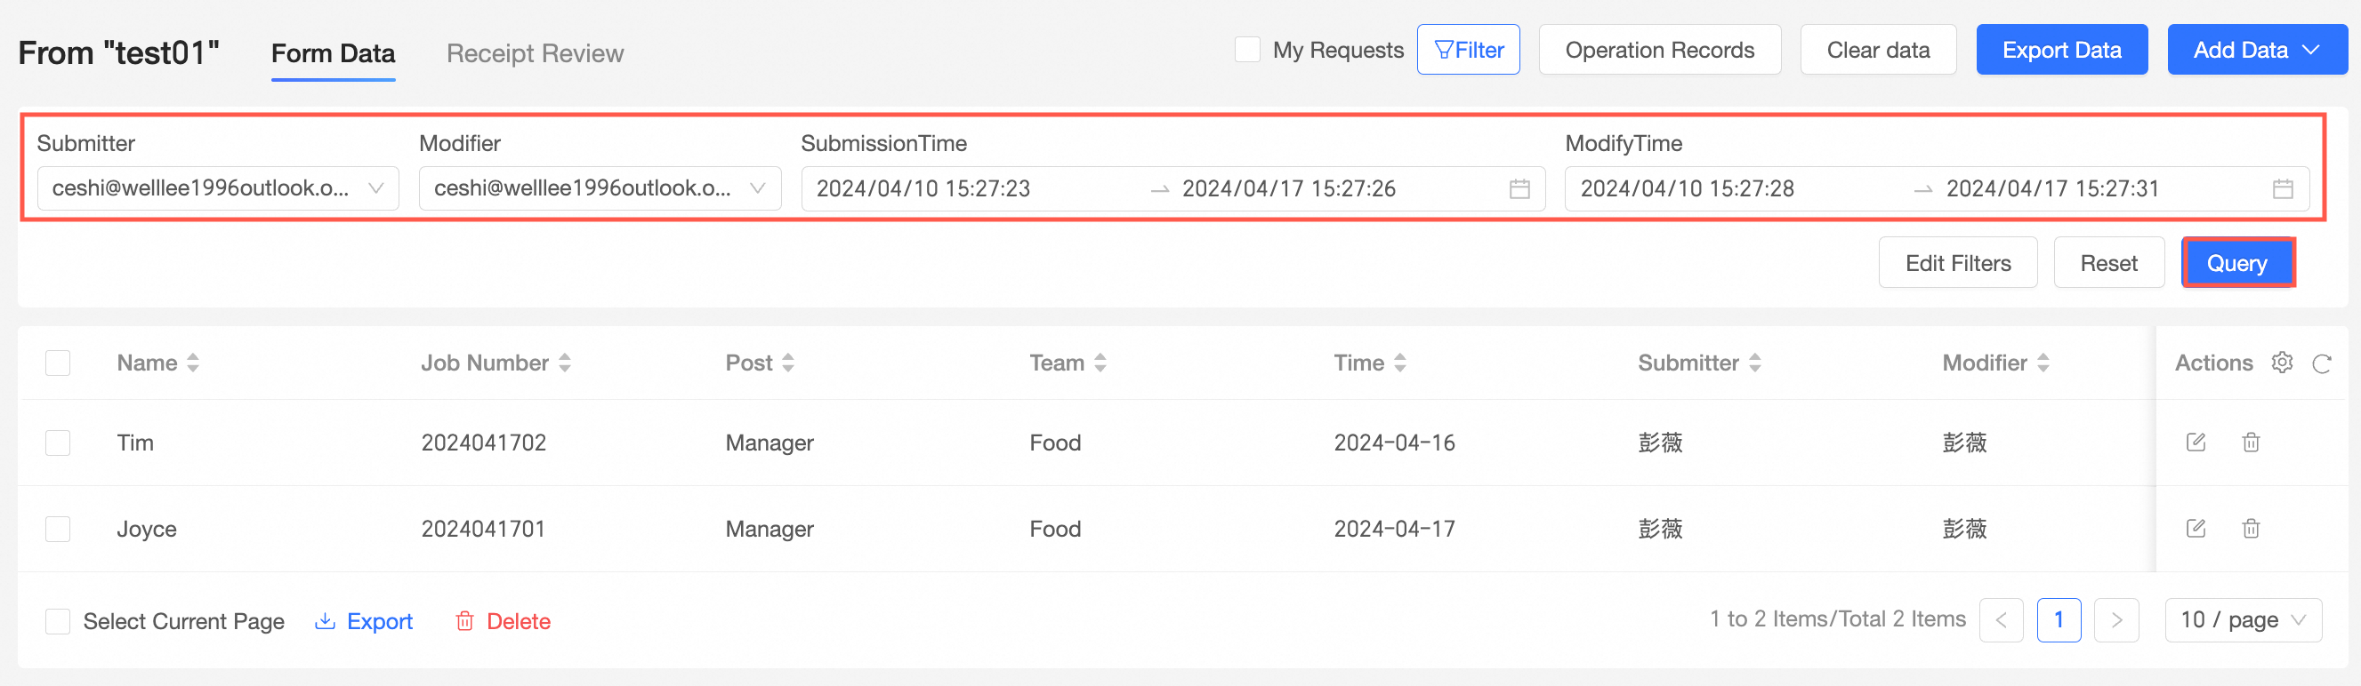
Task: Click date 2024-04-16 cell
Action: tap(1394, 443)
